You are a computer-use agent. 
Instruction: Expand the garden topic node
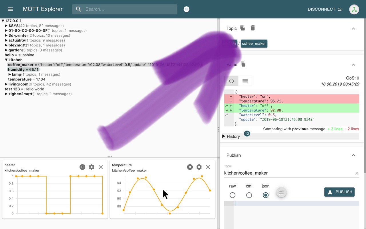[6, 50]
